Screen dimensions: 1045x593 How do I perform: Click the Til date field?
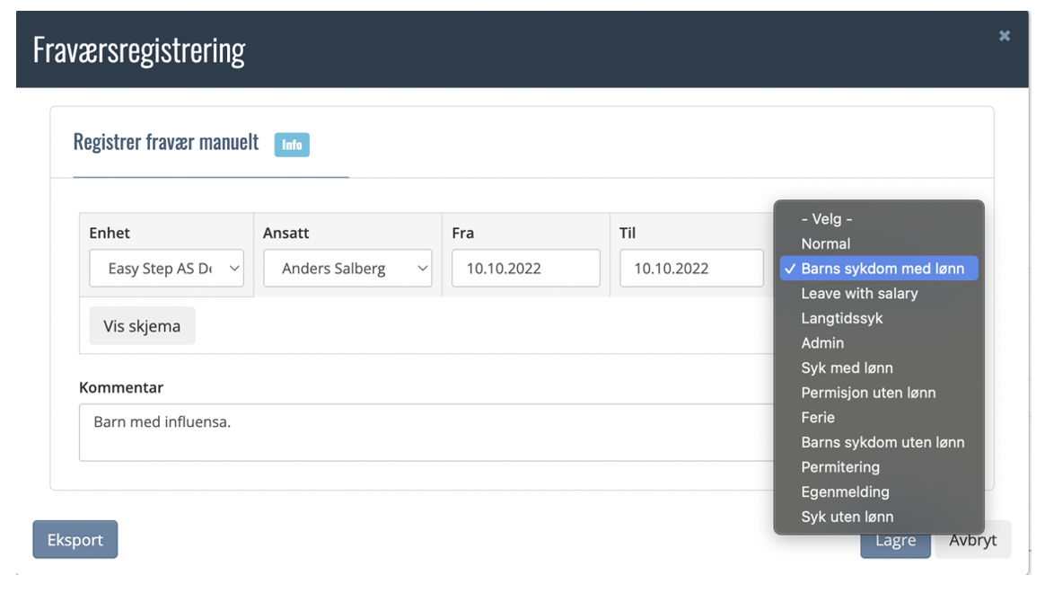691,269
